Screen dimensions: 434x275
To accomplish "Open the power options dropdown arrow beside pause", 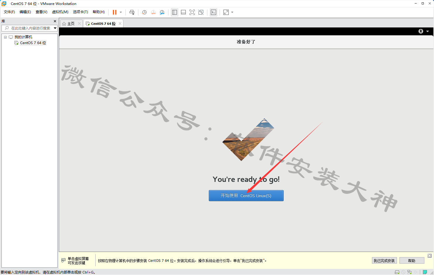I will (x=121, y=12).
